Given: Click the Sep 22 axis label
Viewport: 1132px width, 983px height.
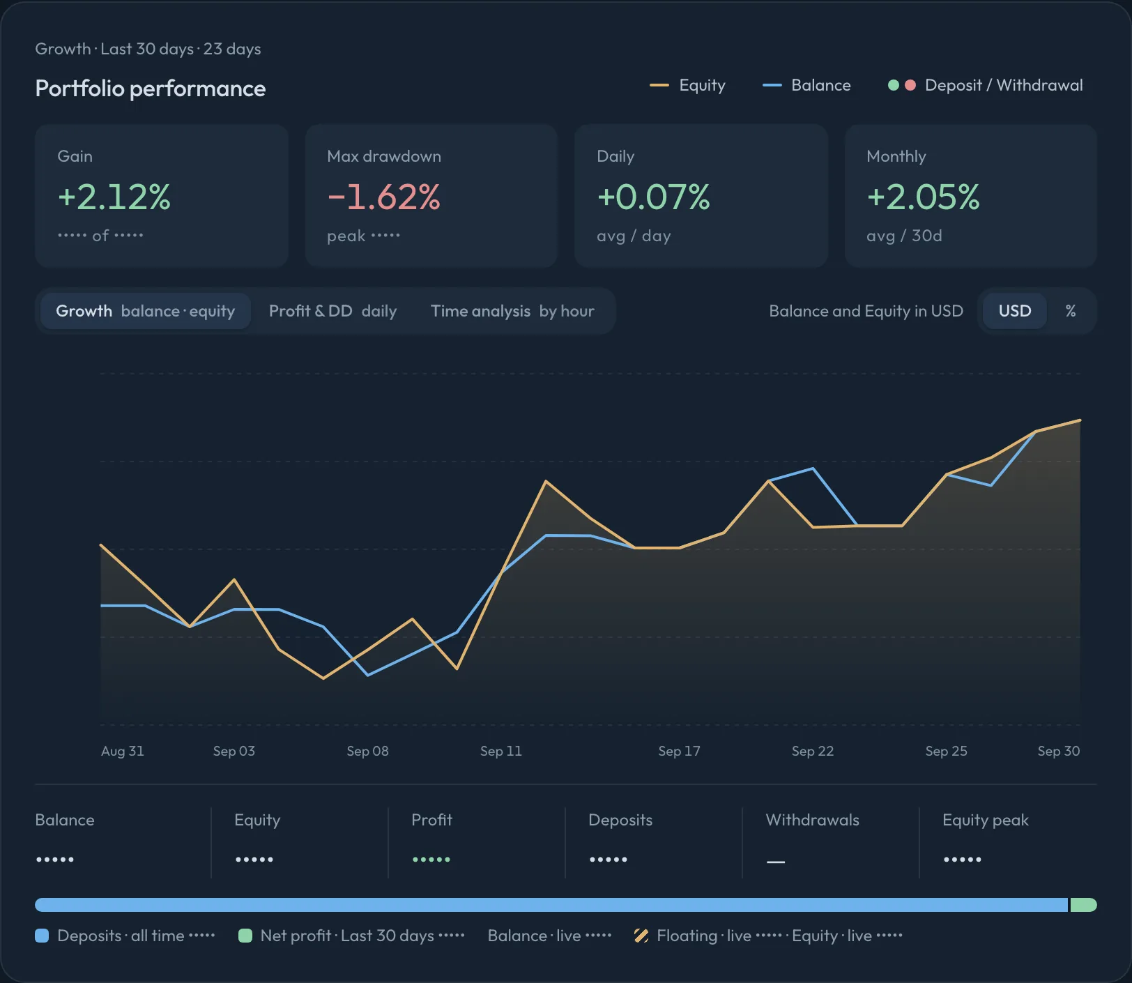Looking at the screenshot, I should [x=812, y=751].
